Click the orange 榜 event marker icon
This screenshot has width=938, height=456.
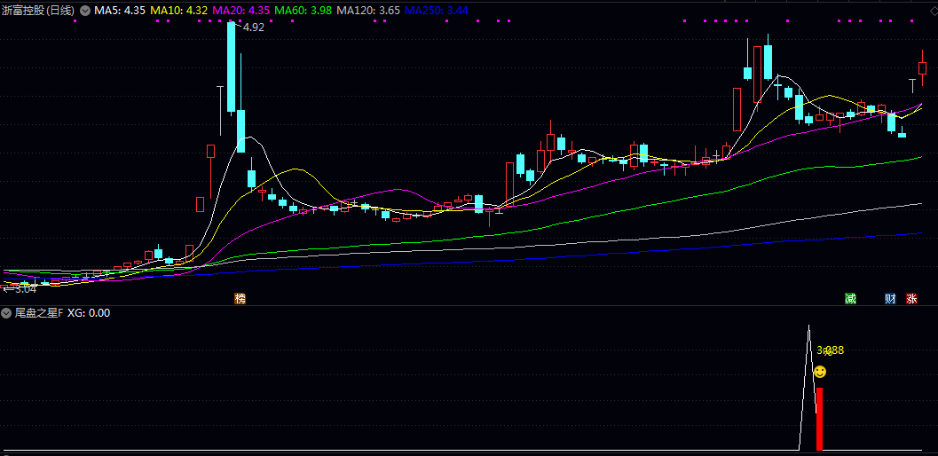click(x=240, y=298)
